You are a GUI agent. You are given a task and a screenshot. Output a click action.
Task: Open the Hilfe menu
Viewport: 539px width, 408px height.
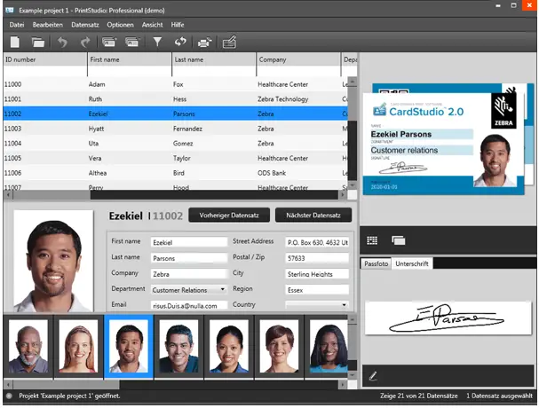click(x=178, y=25)
